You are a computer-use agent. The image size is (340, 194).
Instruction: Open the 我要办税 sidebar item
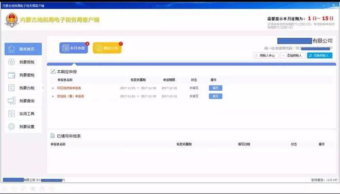[23, 88]
